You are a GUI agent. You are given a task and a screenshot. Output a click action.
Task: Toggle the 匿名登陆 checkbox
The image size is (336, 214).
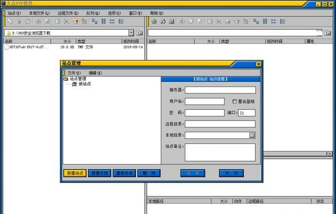click(235, 101)
